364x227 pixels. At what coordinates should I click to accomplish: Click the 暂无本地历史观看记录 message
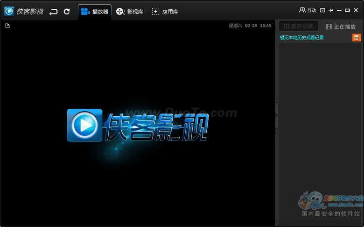point(301,38)
